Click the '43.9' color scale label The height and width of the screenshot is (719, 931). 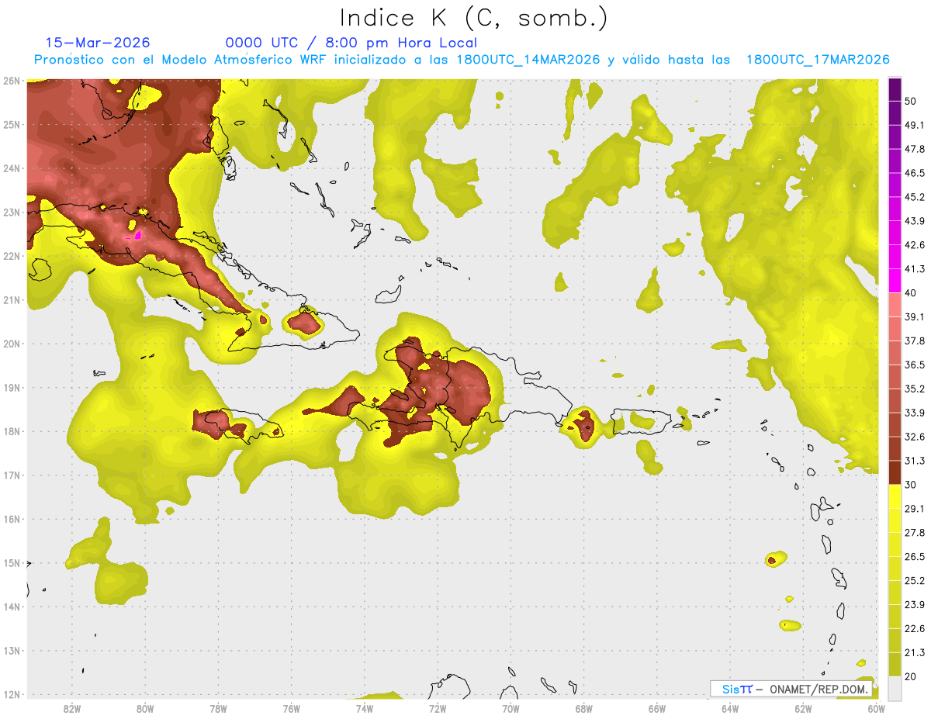tap(915, 221)
